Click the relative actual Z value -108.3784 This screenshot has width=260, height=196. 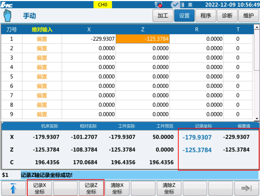point(84,149)
